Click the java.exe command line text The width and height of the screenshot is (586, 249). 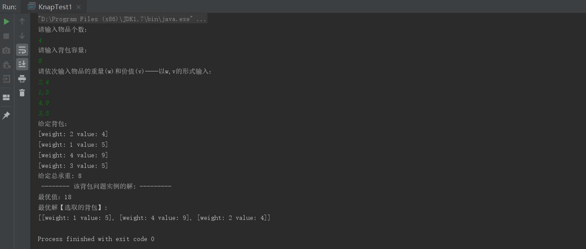[x=116, y=19]
